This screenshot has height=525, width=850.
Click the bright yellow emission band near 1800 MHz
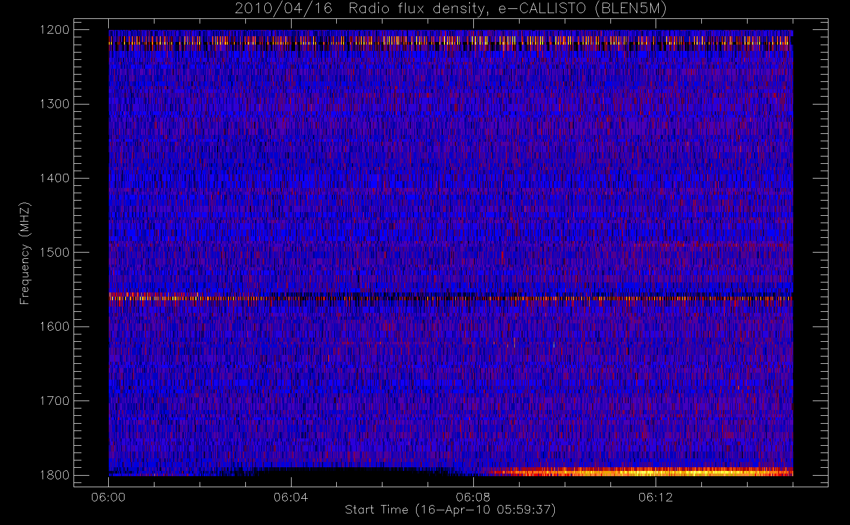[x=641, y=471]
